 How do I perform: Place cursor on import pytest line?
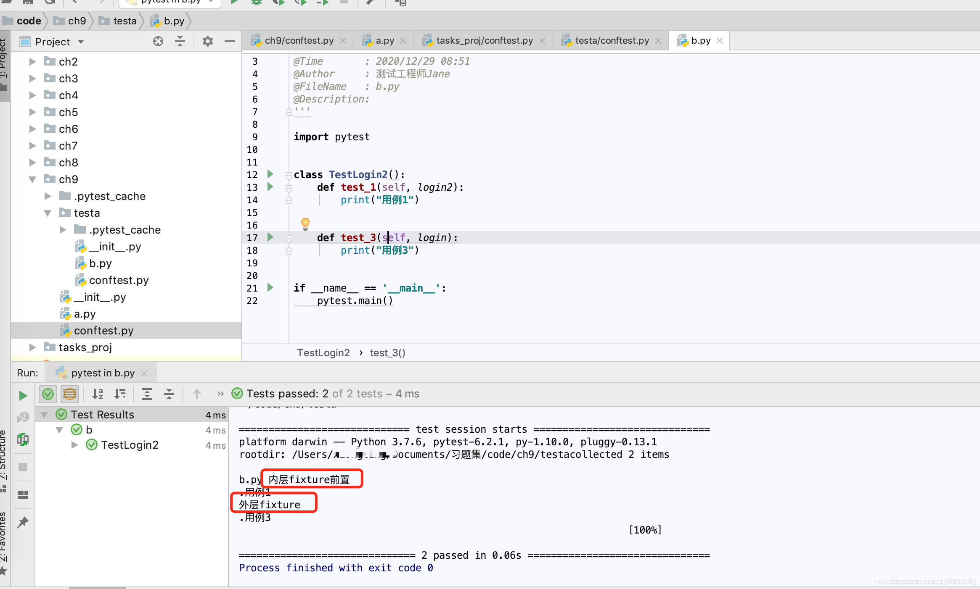coord(331,137)
